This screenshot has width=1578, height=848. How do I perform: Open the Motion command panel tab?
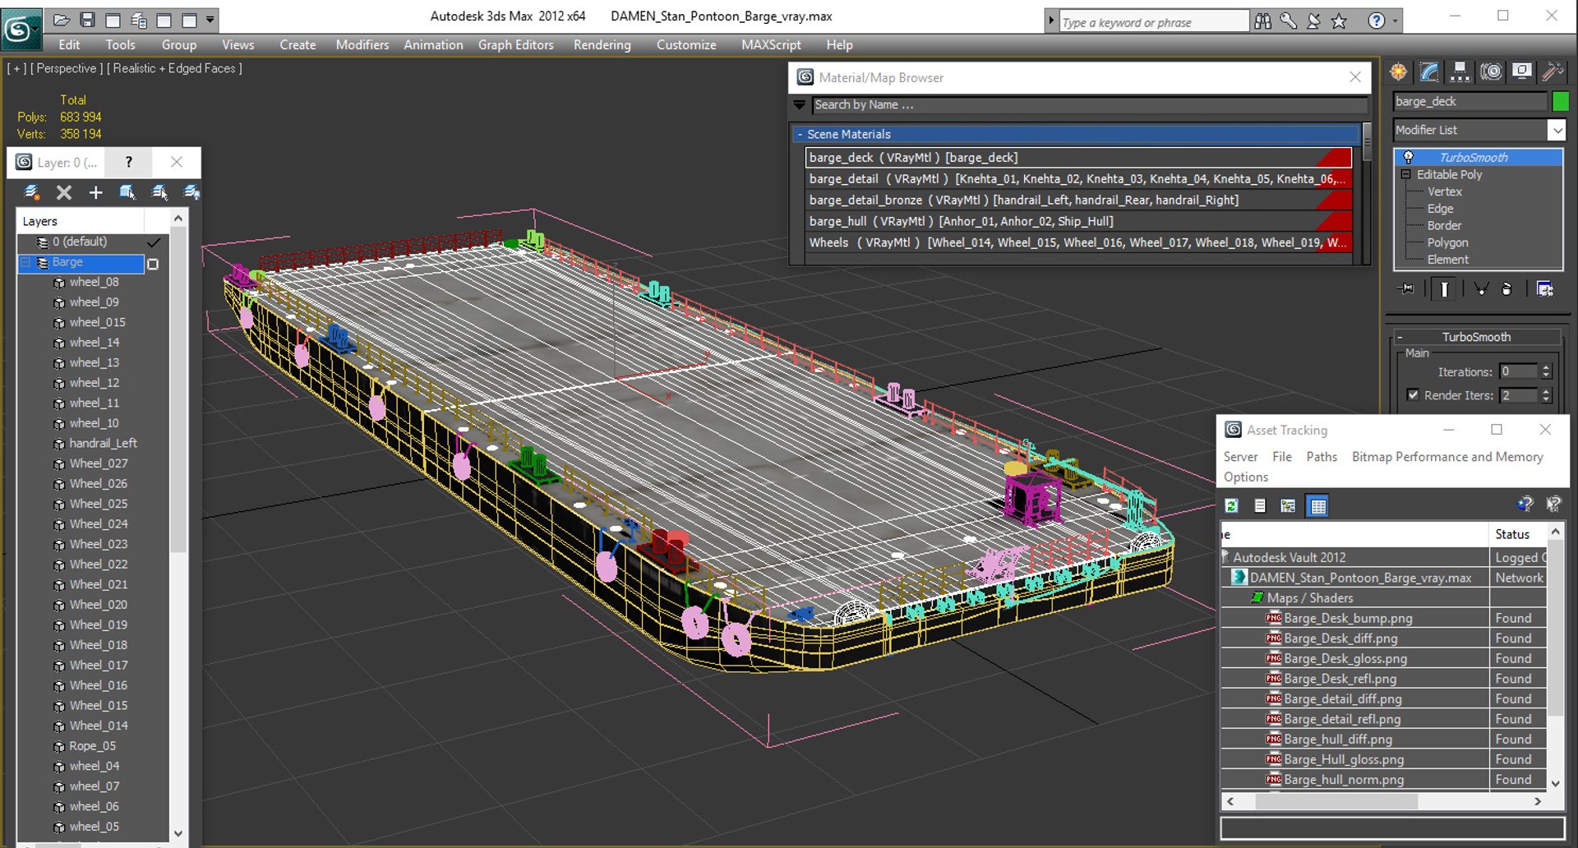1491,72
